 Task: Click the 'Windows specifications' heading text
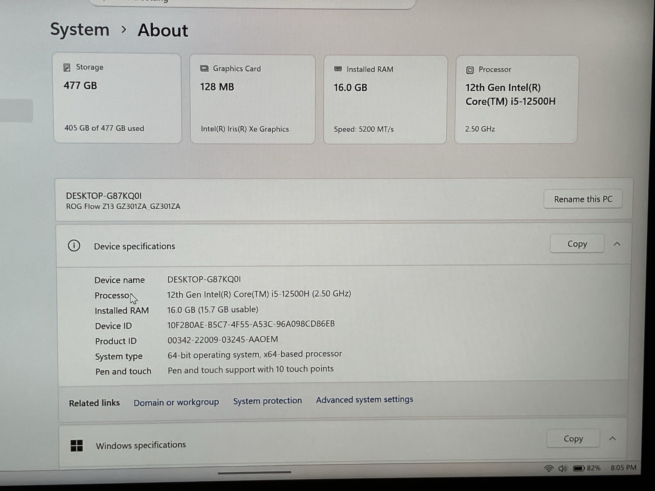point(141,445)
